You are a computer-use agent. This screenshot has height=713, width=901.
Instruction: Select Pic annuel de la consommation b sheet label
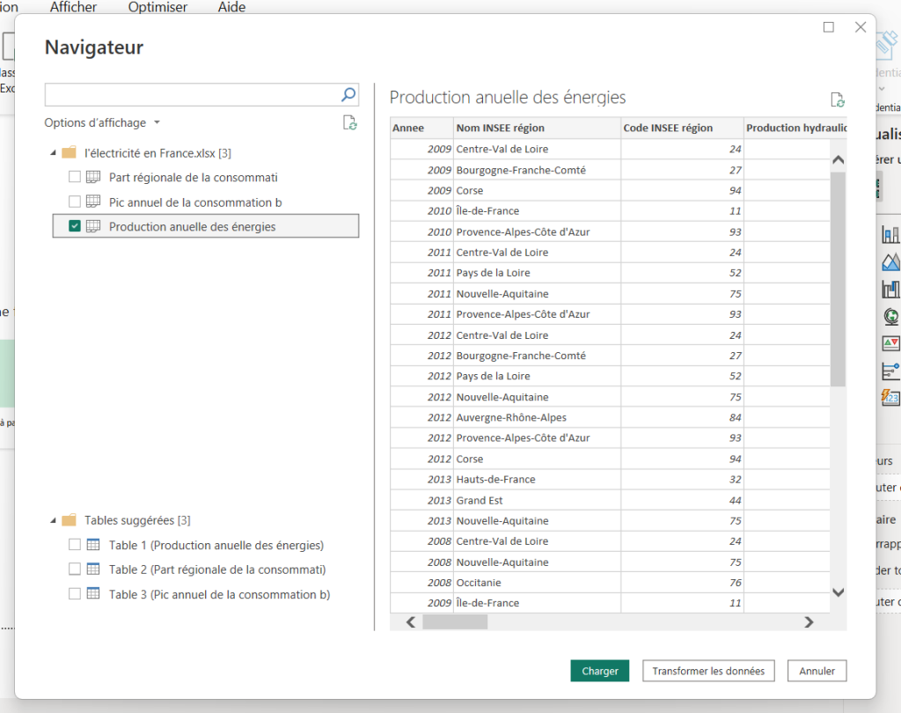tap(195, 202)
